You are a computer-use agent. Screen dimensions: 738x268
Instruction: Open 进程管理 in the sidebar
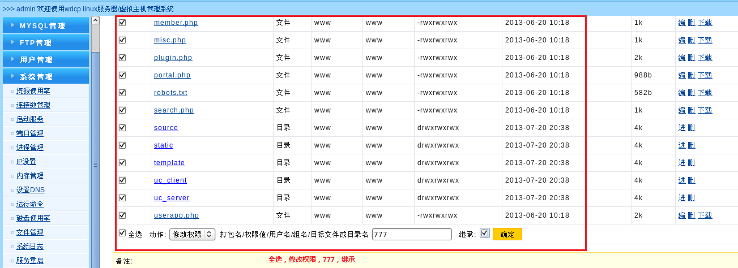click(30, 148)
